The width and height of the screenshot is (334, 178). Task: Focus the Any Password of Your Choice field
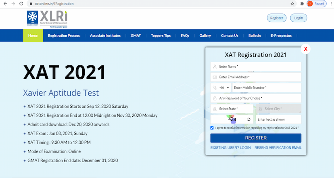[256, 98]
